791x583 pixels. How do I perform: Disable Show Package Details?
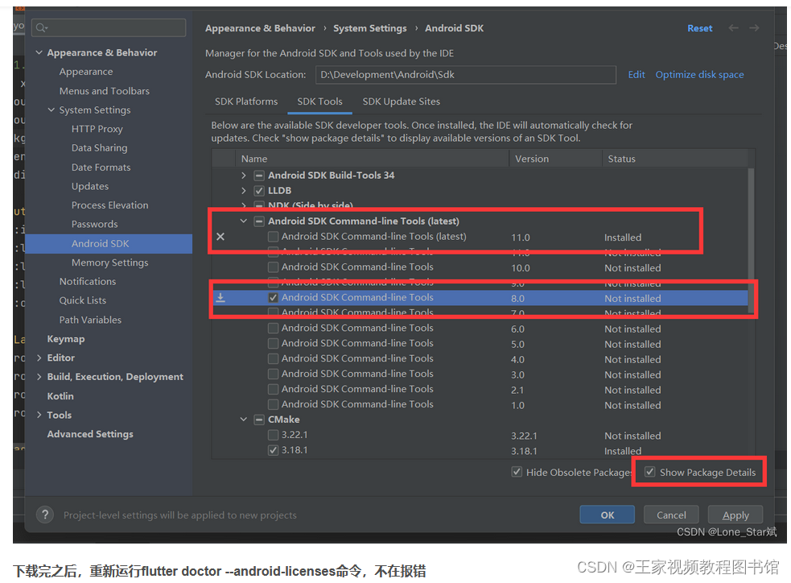649,472
